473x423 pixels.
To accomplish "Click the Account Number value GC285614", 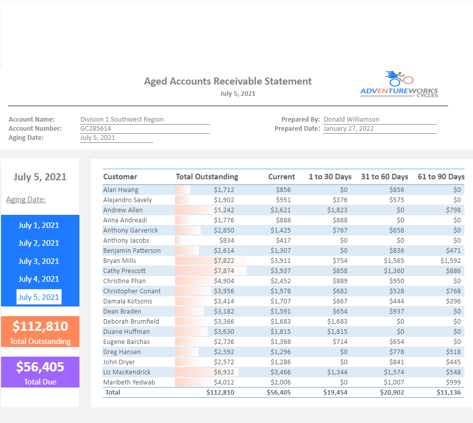I will pos(96,128).
